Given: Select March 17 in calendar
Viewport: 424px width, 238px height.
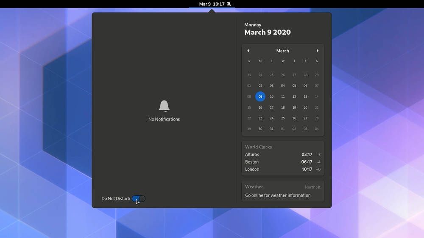Looking at the screenshot, I should [271, 107].
